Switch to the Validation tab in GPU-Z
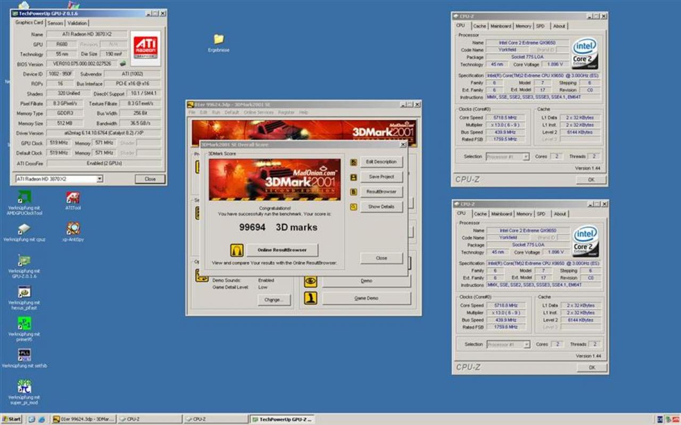 click(77, 23)
